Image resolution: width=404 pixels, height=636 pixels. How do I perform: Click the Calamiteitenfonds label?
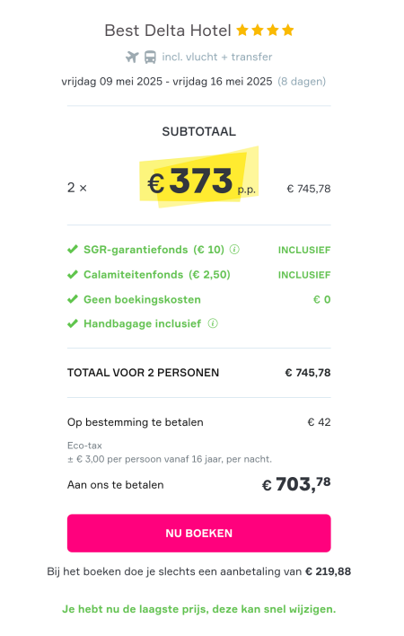pos(157,275)
